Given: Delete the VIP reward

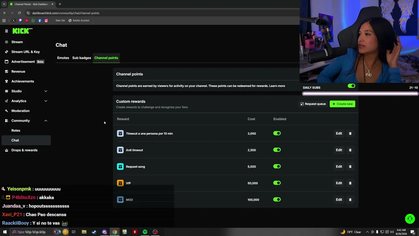Looking at the screenshot, I should pos(350,183).
